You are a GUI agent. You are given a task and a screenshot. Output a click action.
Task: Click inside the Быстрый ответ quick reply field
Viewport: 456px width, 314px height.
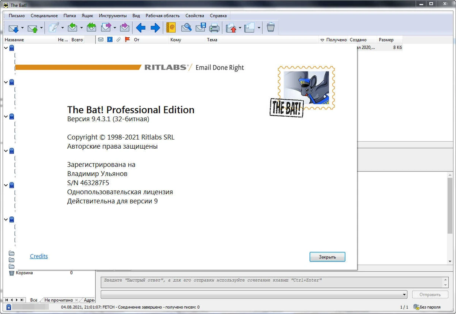272,282
